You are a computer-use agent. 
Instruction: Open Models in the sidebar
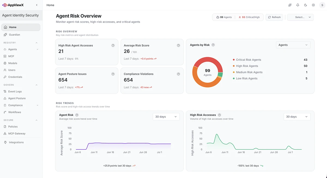(21, 63)
